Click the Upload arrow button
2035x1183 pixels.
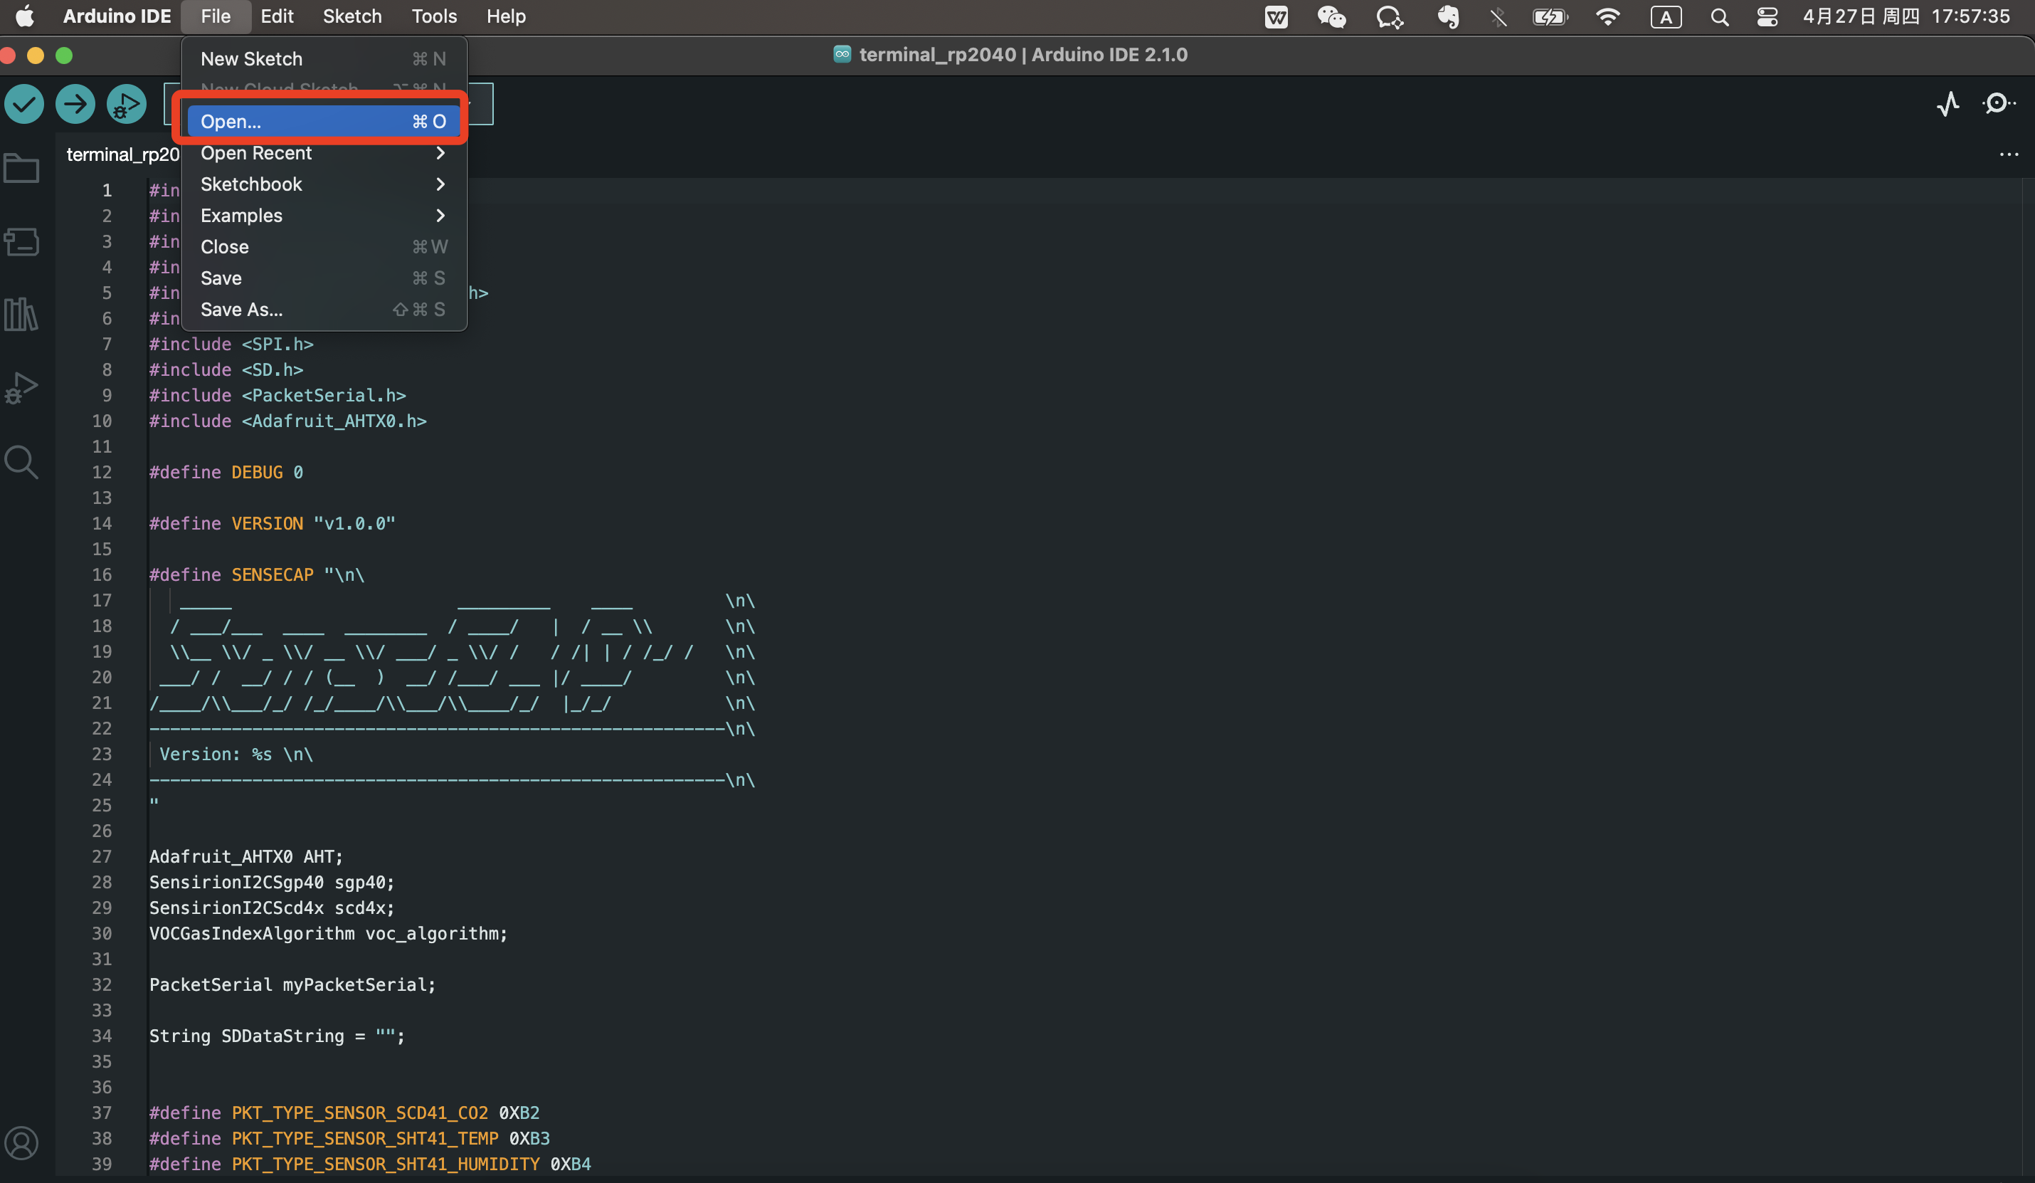coord(75,104)
